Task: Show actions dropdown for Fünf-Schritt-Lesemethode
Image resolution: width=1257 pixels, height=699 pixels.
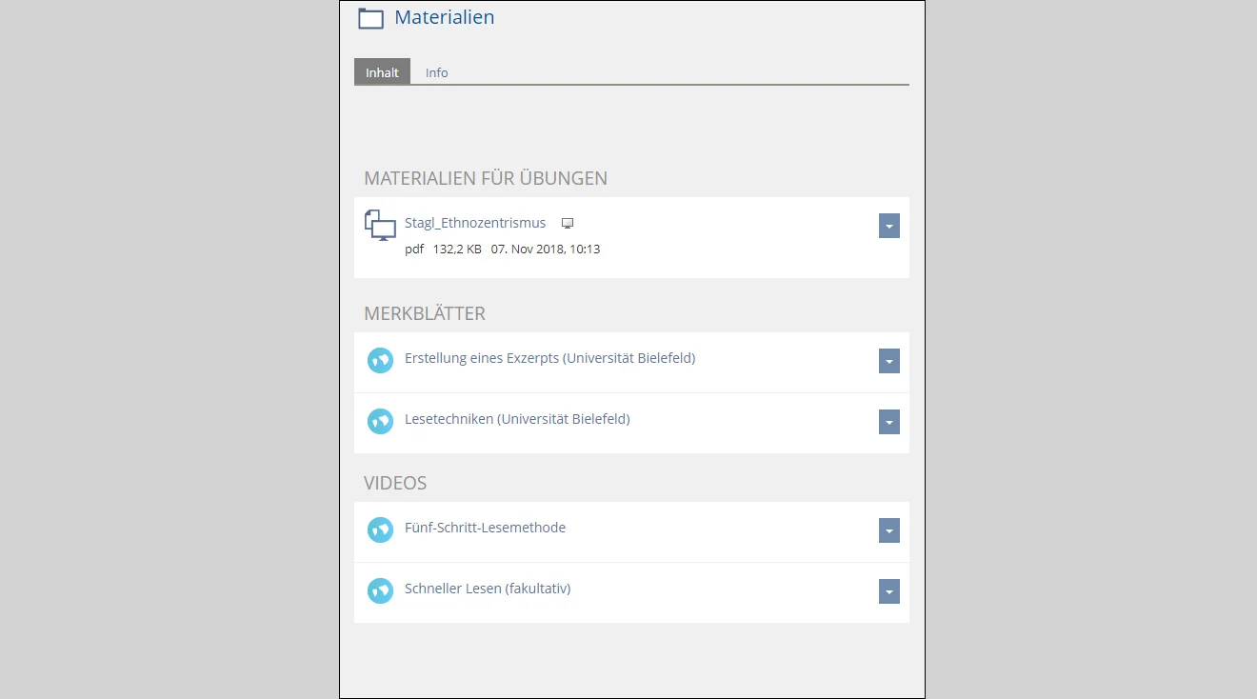Action: 888,530
